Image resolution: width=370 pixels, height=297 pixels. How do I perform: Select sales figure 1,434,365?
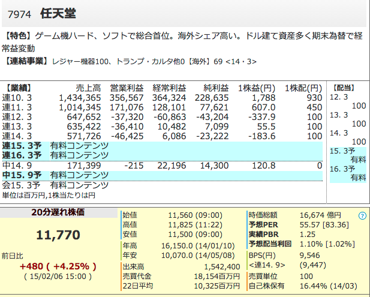tap(80, 98)
